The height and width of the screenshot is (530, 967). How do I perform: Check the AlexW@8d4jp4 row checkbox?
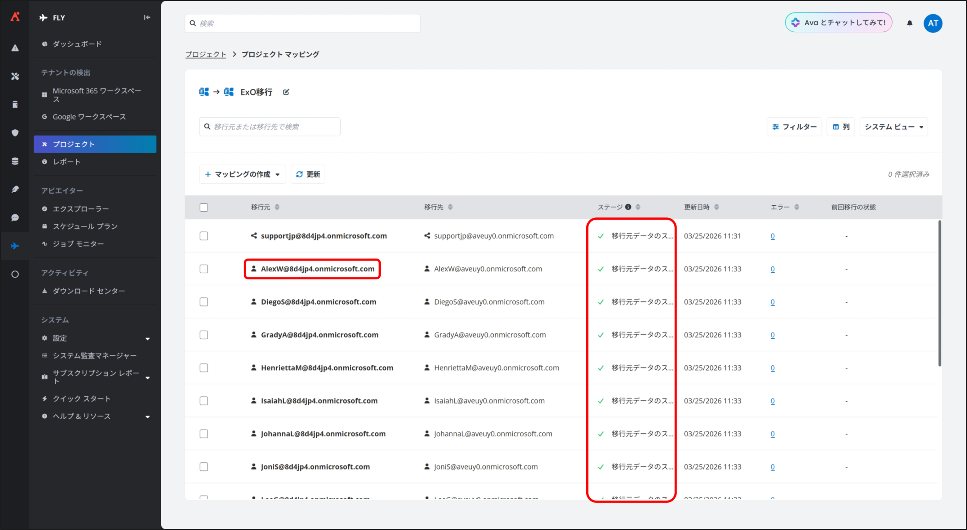204,269
